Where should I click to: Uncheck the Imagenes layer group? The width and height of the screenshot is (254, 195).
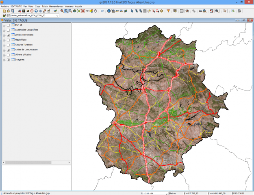(8, 60)
